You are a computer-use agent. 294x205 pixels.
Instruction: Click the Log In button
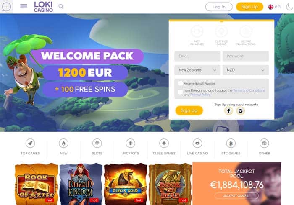219,7
